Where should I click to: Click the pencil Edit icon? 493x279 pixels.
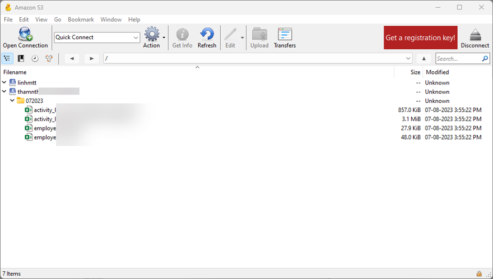(230, 35)
